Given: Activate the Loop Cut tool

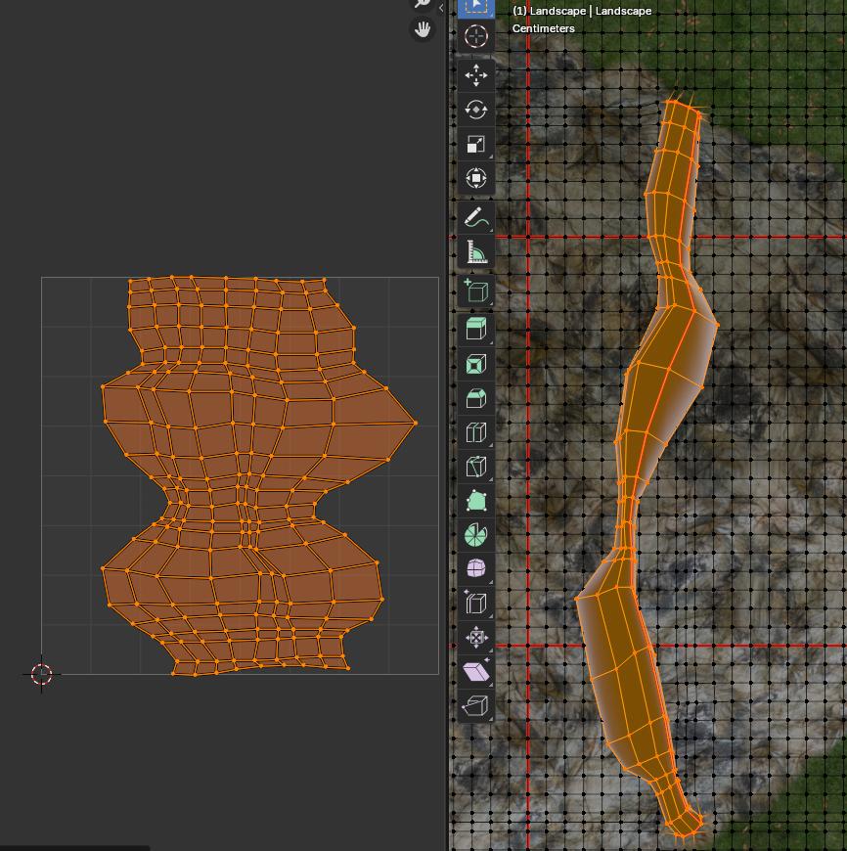Looking at the screenshot, I should click(476, 432).
